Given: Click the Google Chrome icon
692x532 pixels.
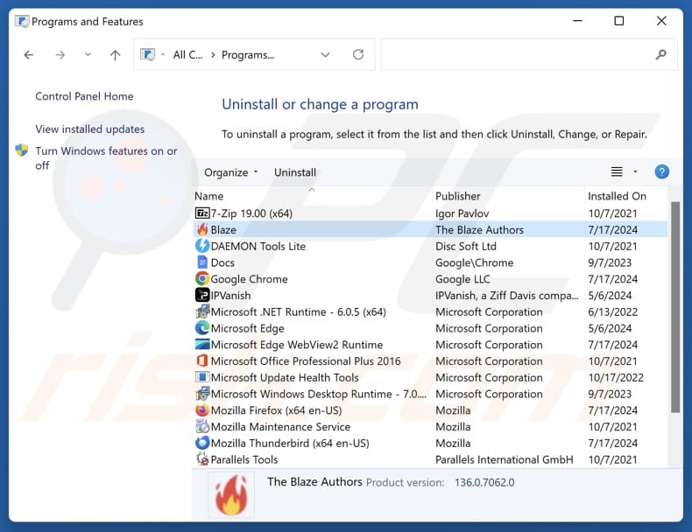Looking at the screenshot, I should coord(202,278).
